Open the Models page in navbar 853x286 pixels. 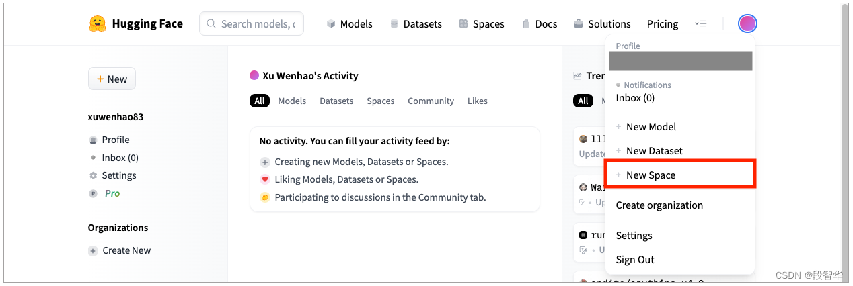pos(349,23)
